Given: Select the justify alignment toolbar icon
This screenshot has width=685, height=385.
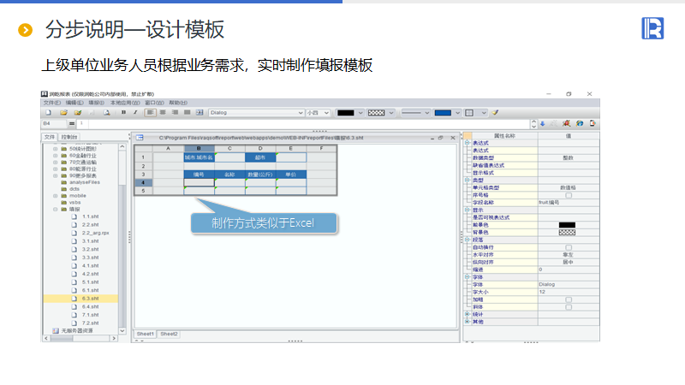Looking at the screenshot, I should click(x=188, y=113).
